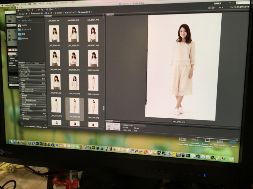Click the star rating filter icon

point(220,8)
